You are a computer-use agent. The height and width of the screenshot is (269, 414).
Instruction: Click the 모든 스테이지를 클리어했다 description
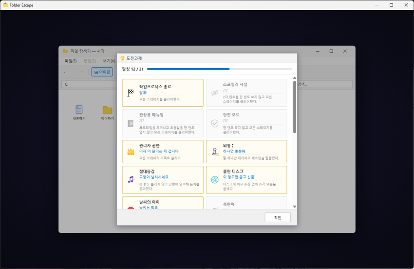pos(160,99)
